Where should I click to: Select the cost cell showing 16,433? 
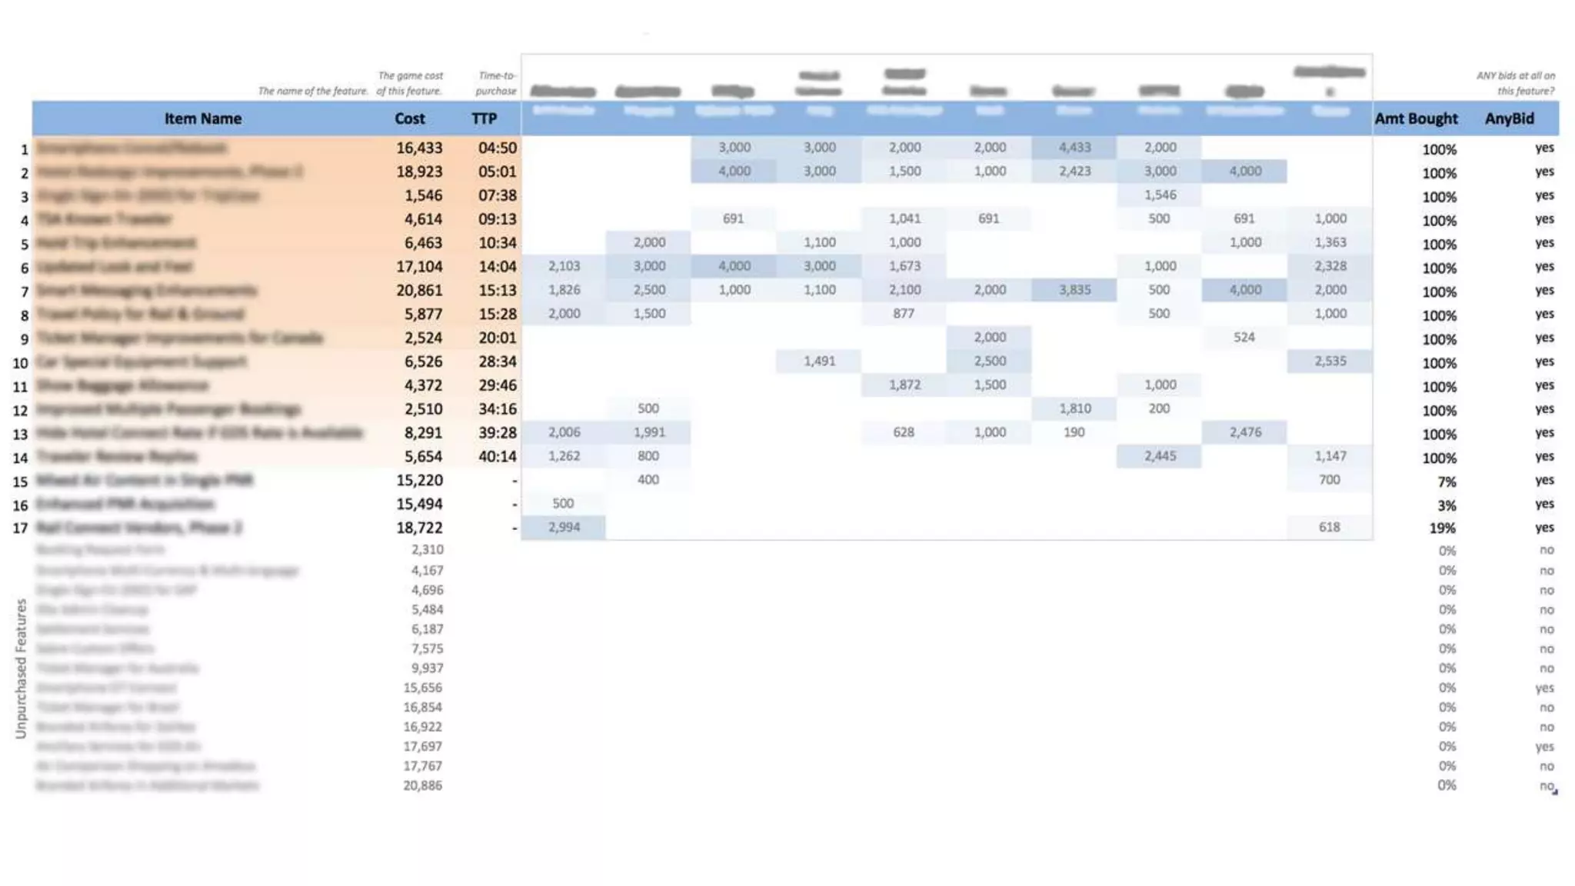[x=419, y=148]
